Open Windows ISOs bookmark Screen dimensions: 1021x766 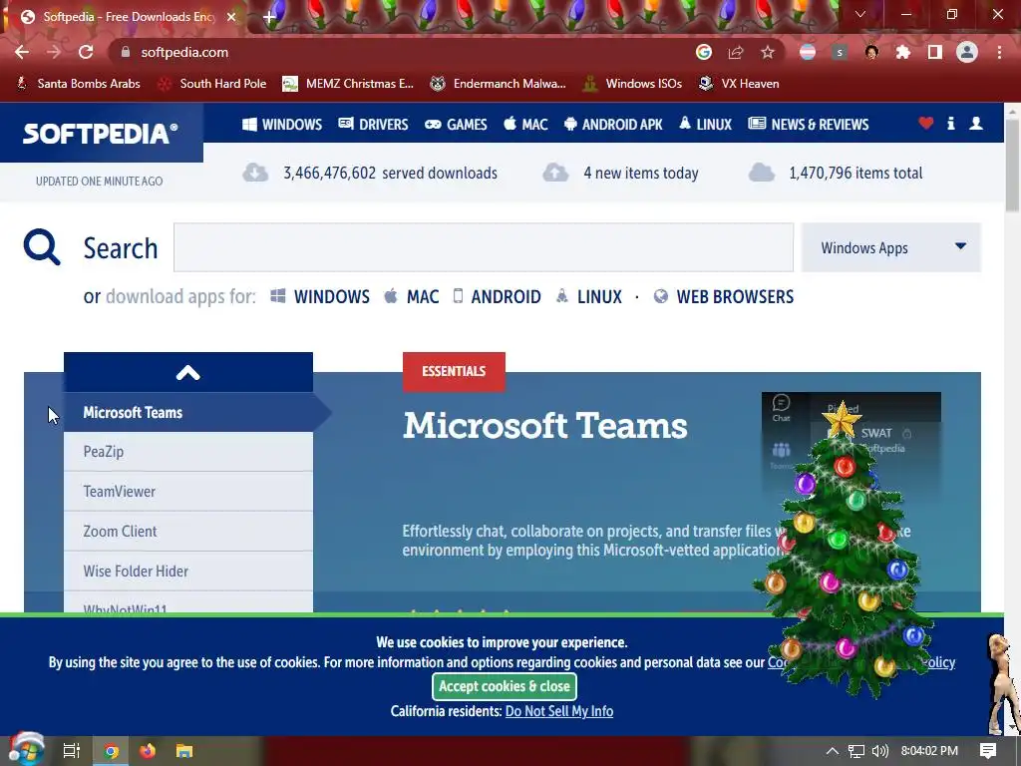632,84
